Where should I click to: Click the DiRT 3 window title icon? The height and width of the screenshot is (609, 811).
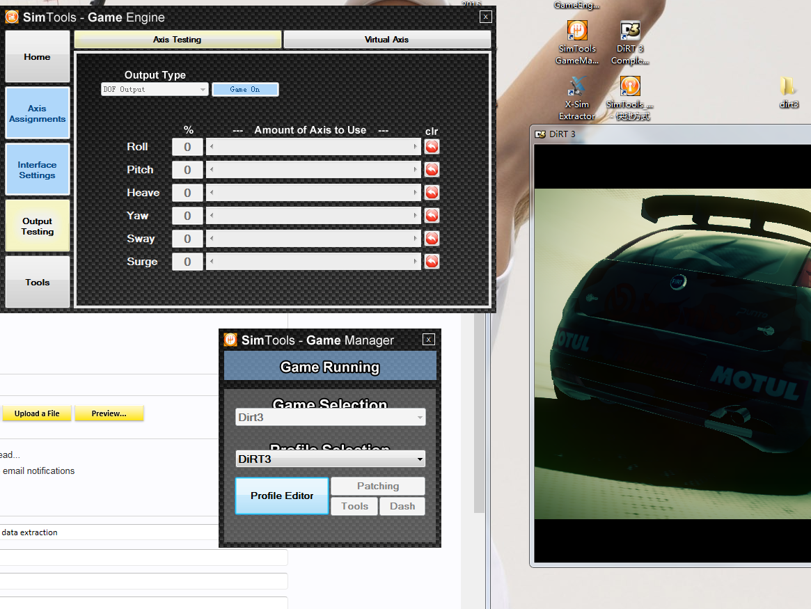coord(540,134)
